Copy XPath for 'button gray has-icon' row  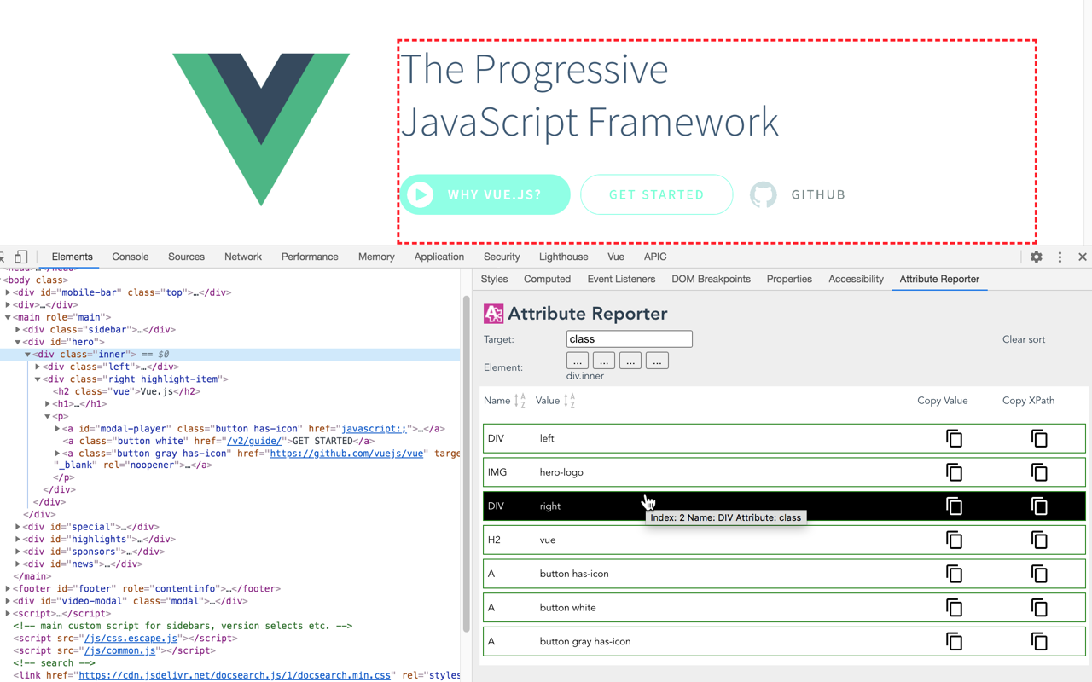pyautogui.click(x=1039, y=641)
